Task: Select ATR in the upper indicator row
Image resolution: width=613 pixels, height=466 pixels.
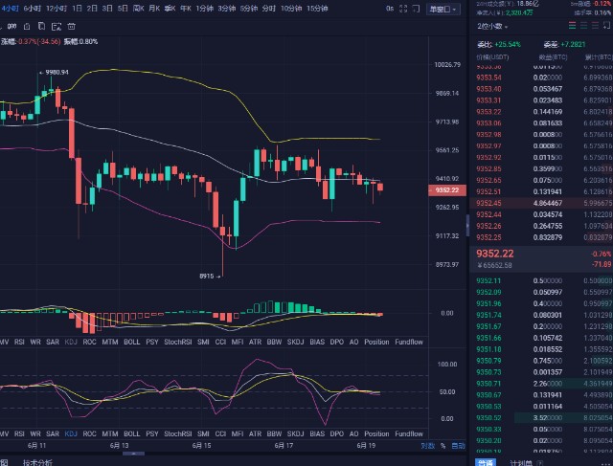Action: [x=255, y=342]
